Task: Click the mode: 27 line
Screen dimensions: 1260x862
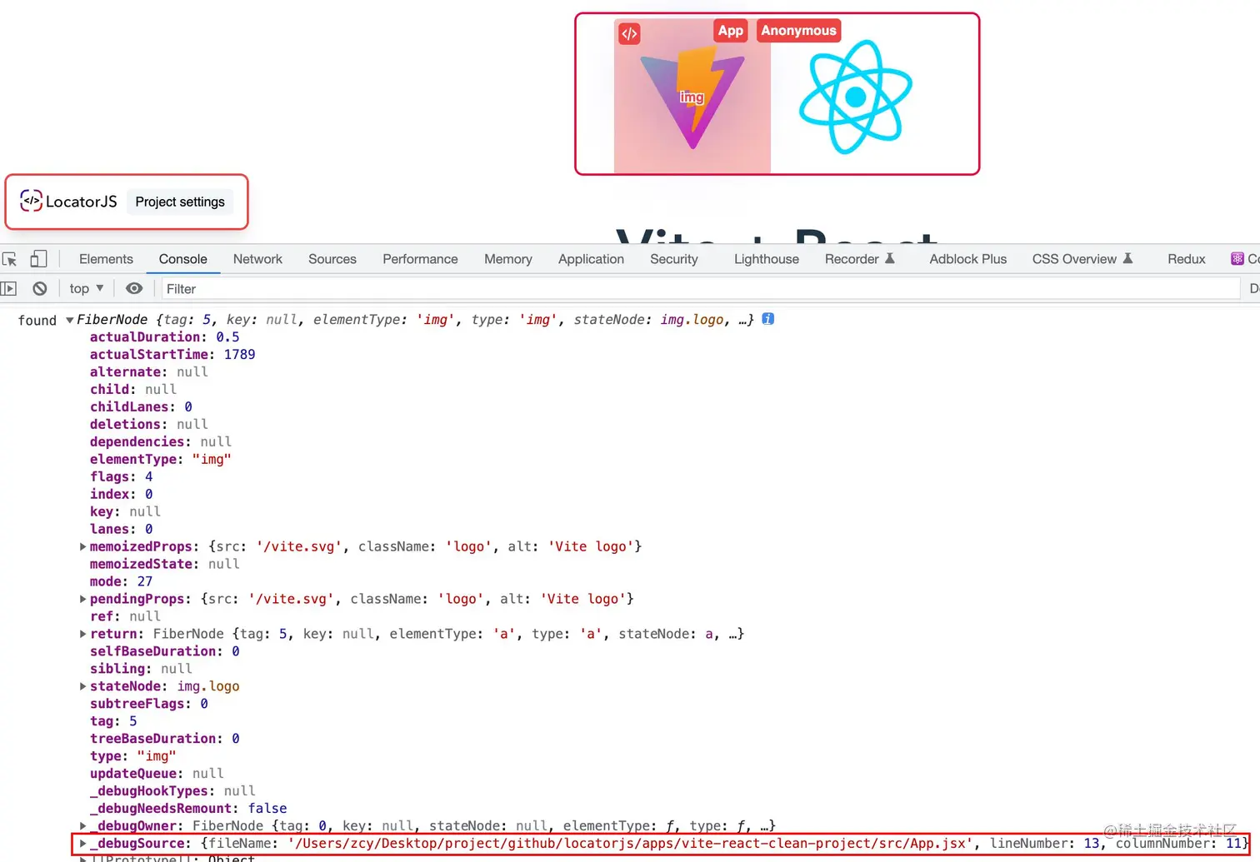Action: pyautogui.click(x=122, y=582)
